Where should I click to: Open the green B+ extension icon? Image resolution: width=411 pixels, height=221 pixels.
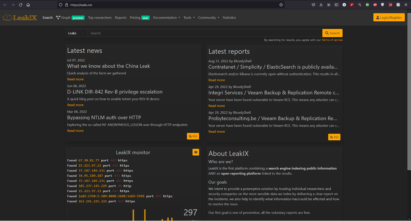pyautogui.click(x=367, y=5)
